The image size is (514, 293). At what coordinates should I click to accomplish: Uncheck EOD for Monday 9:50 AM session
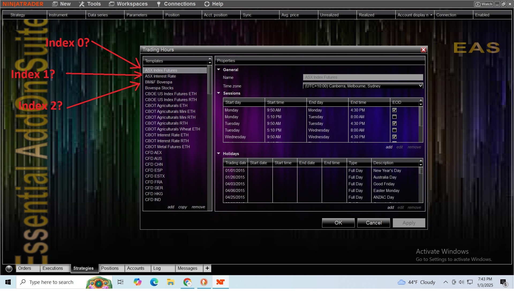pos(394,110)
